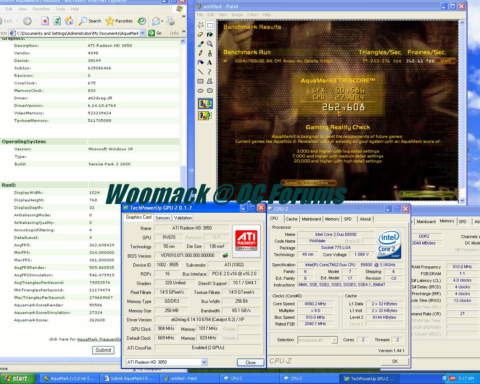
Task: Open the IE address bar dropdown
Action: pyautogui.click(x=142, y=33)
